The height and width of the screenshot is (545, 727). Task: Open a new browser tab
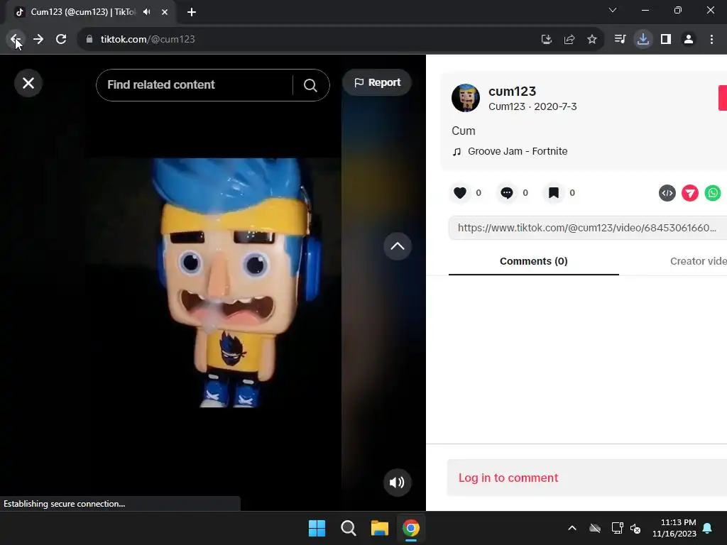[192, 12]
